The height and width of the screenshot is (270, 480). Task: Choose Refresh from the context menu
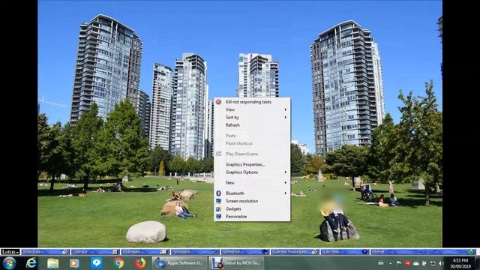coord(252,125)
